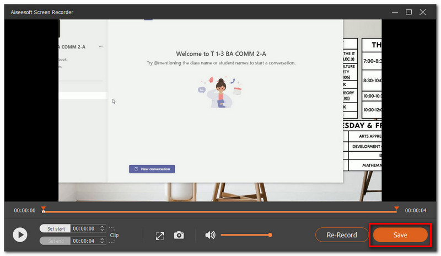The height and width of the screenshot is (256, 441).
Task: Click the Set start button
Action: coord(56,228)
